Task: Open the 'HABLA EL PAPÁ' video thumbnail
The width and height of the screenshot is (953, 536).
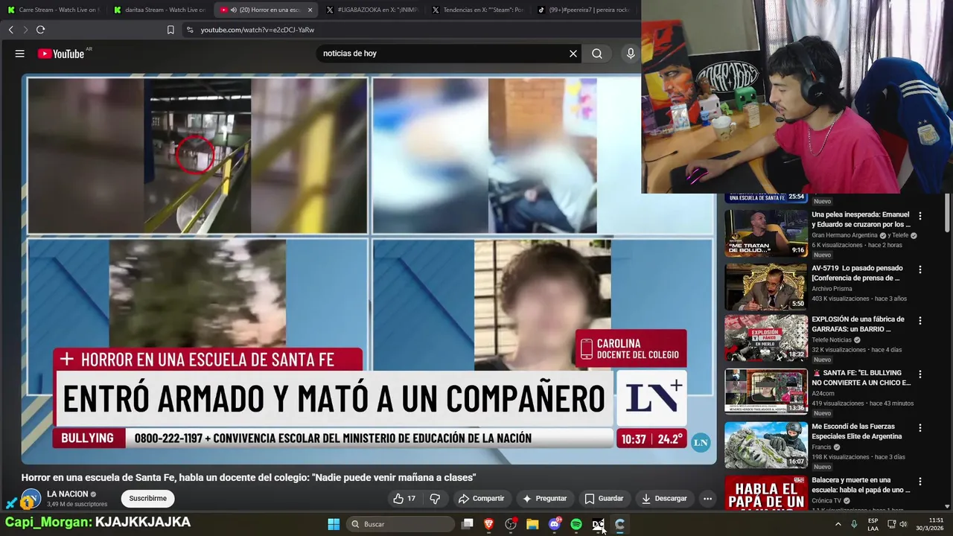Action: pyautogui.click(x=766, y=493)
